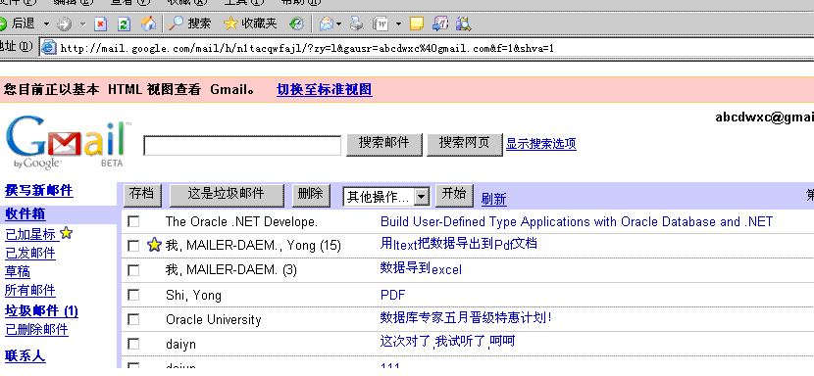
Task: Check the box for the Oracle University email
Action: (133, 319)
